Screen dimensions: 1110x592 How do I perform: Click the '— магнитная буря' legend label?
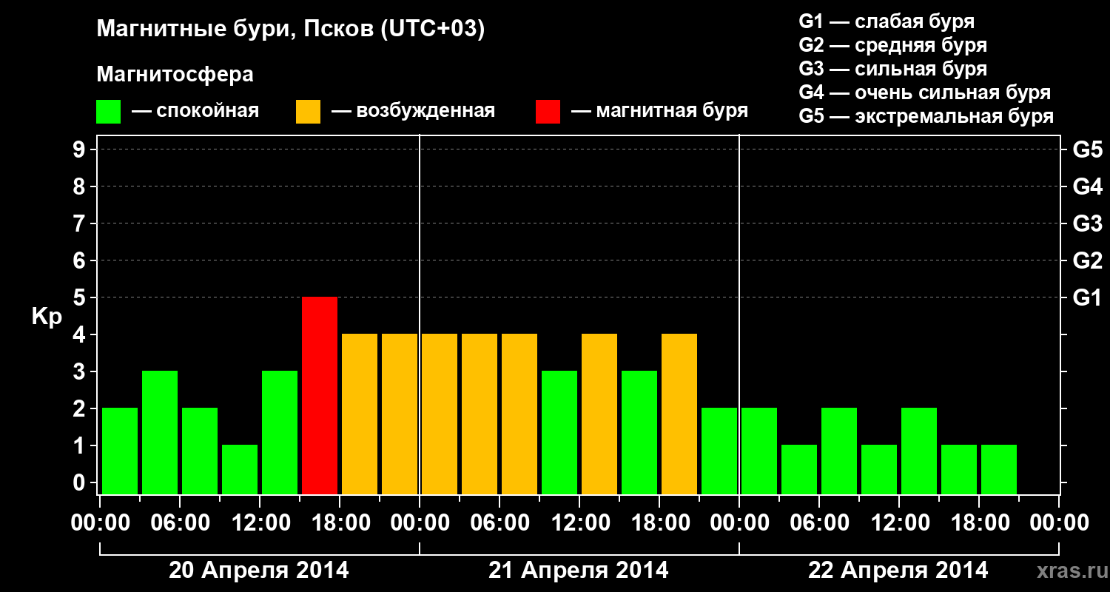(659, 112)
